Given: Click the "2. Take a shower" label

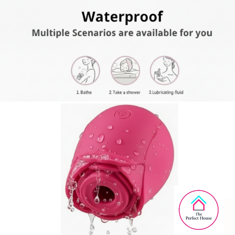Looking at the screenshot, I should [125, 92].
